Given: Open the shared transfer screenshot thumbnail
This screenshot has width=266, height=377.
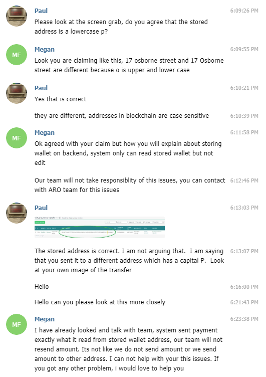Looking at the screenshot, I should click(100, 227).
